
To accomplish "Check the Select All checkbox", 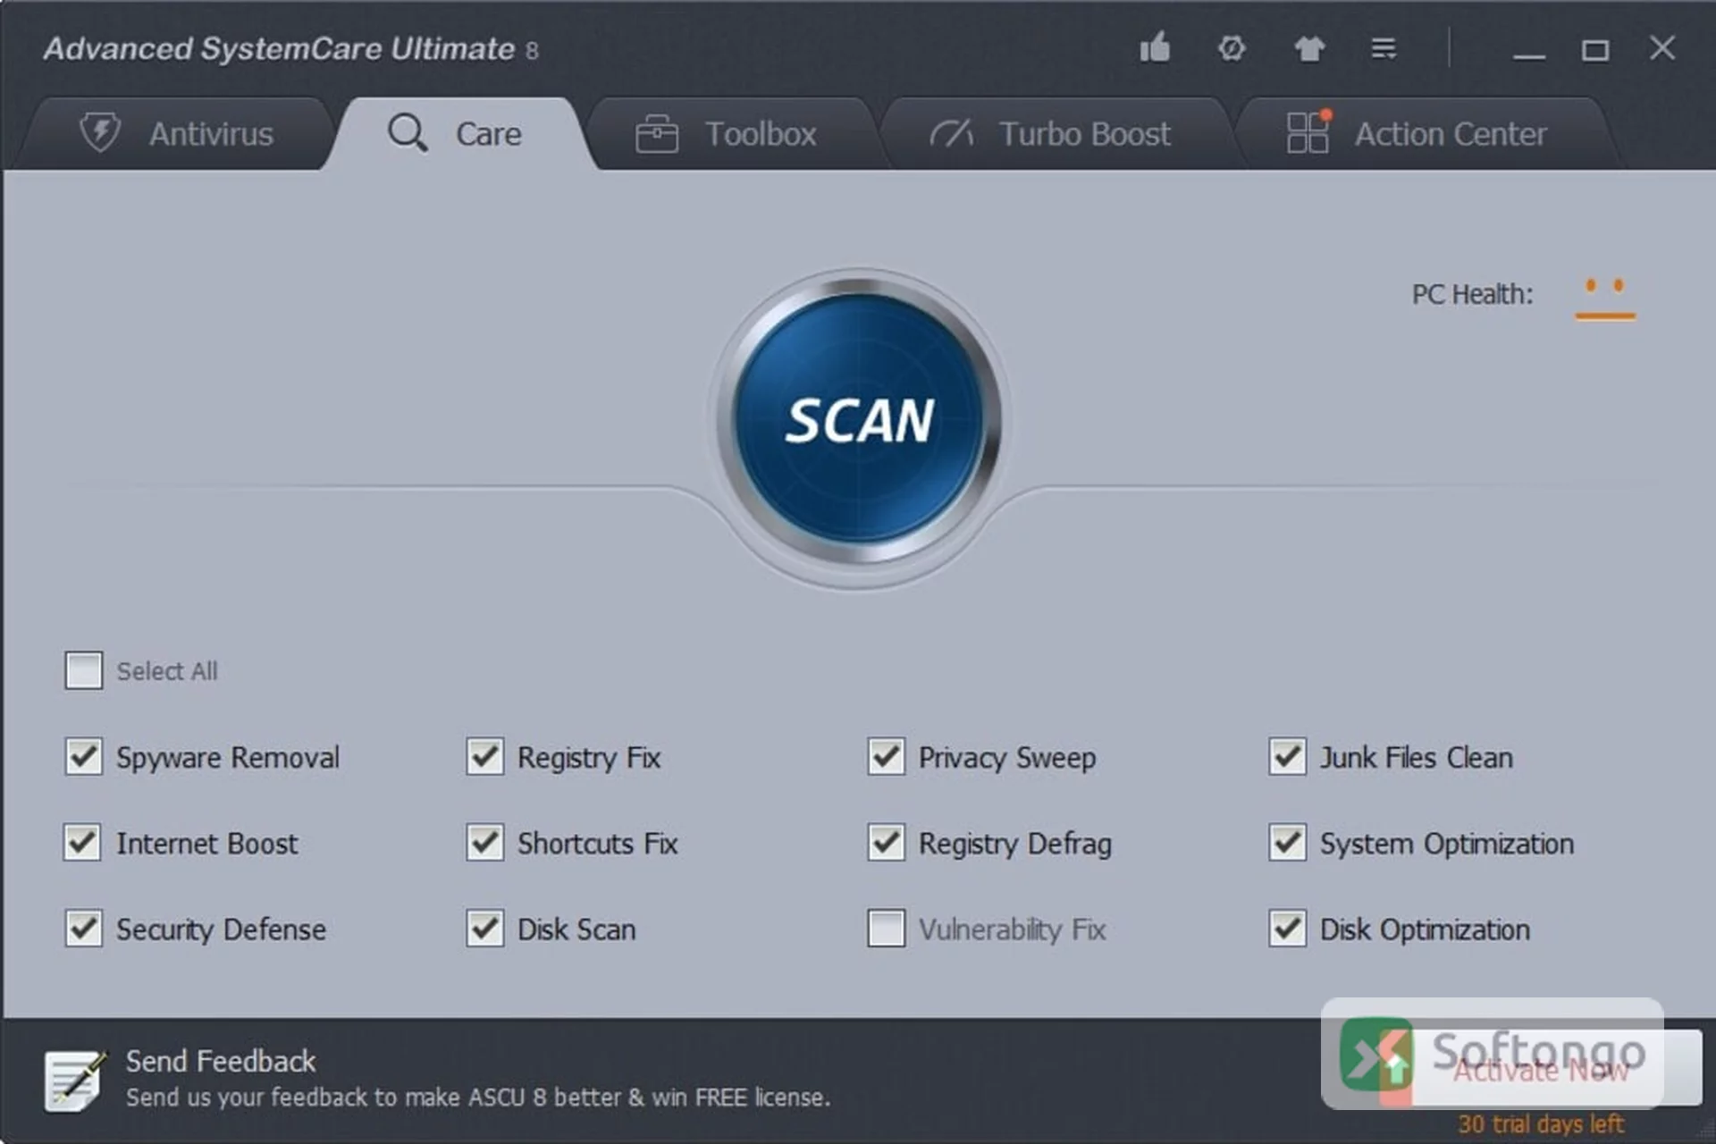I will point(84,670).
